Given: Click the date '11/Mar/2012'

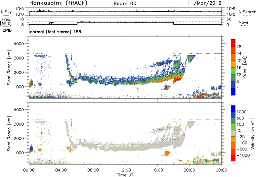Looking at the screenshot, I should (x=204, y=3).
